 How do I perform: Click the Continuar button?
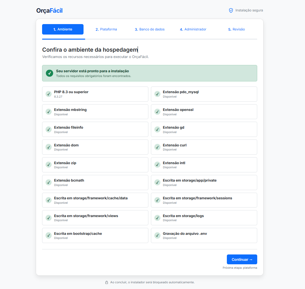point(242,260)
